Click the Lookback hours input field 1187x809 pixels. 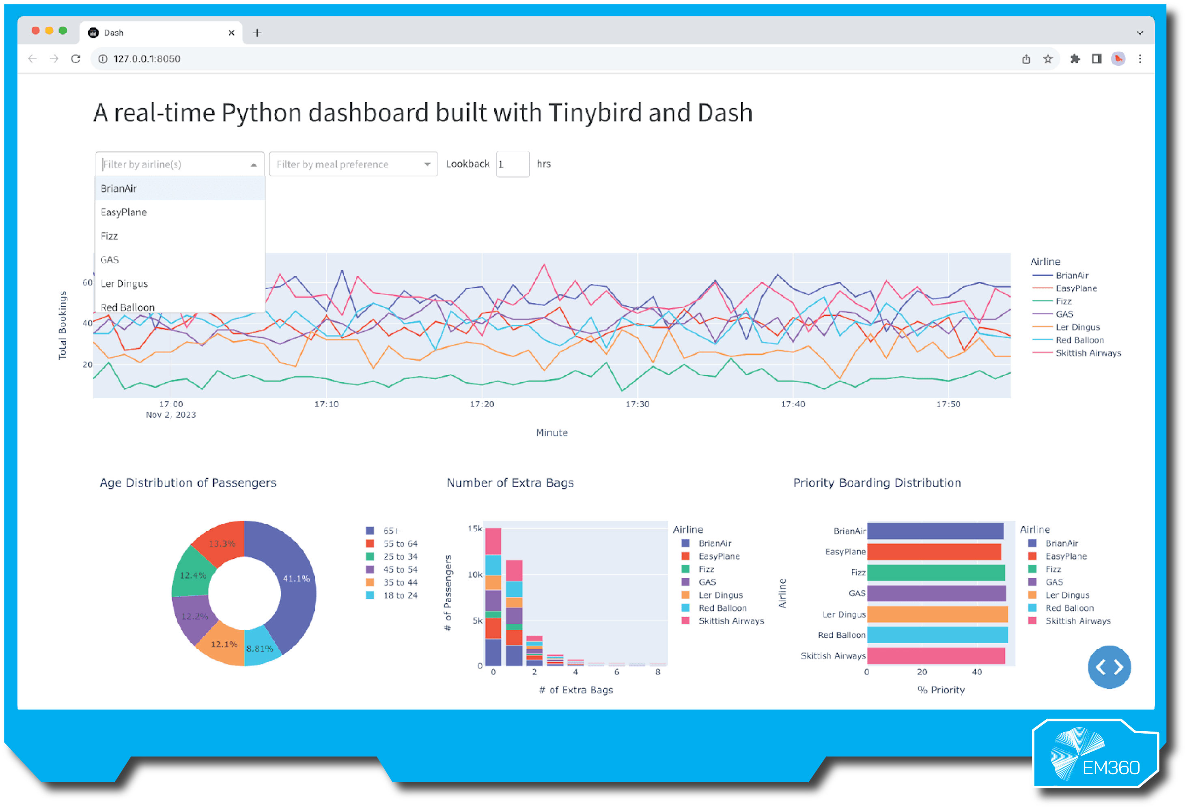pyautogui.click(x=512, y=164)
